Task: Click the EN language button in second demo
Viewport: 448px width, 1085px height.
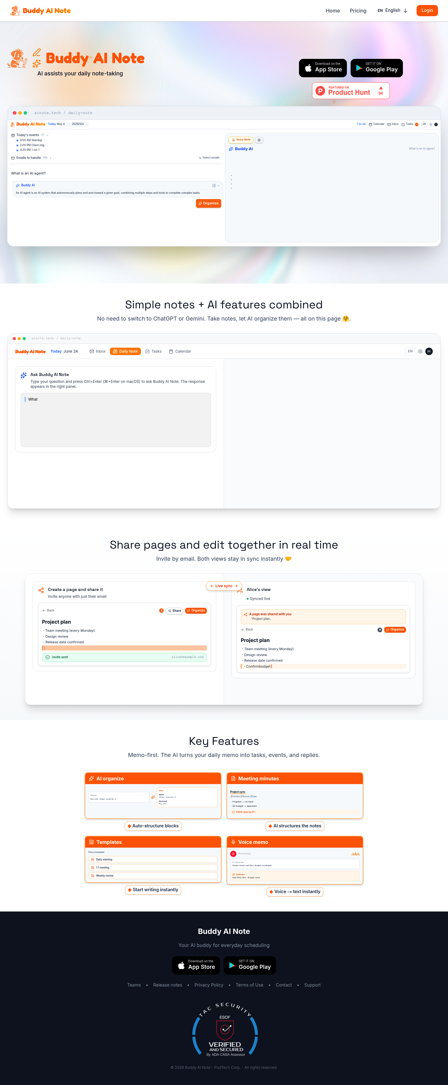Action: pos(410,351)
